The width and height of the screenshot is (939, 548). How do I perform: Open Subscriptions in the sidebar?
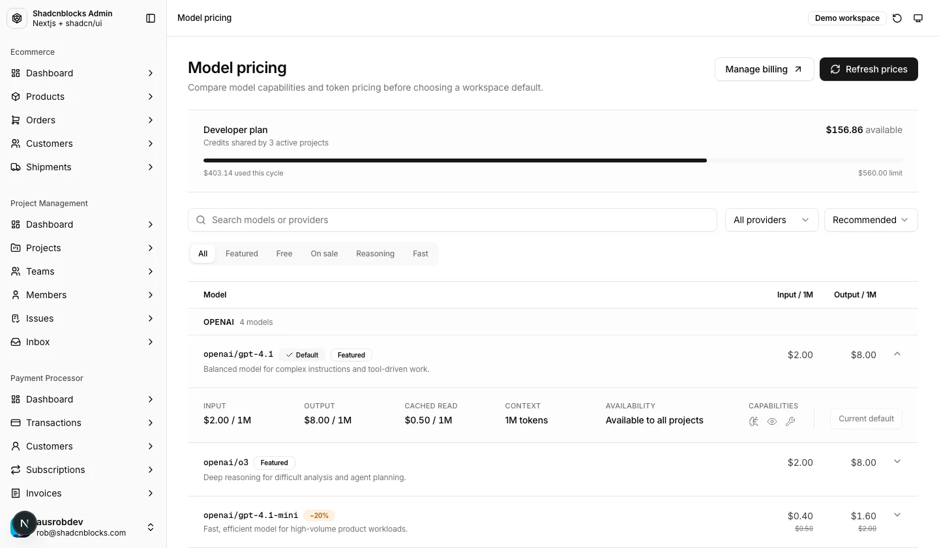click(83, 470)
